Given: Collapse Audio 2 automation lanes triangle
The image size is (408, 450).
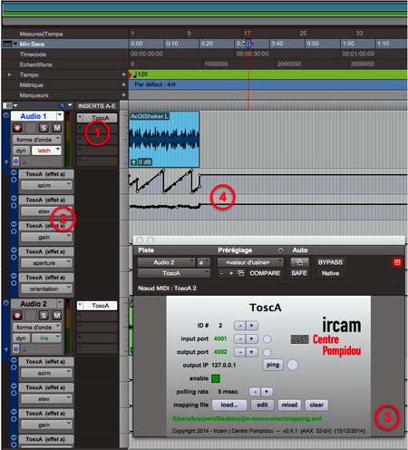Looking at the screenshot, I should pos(6,349).
